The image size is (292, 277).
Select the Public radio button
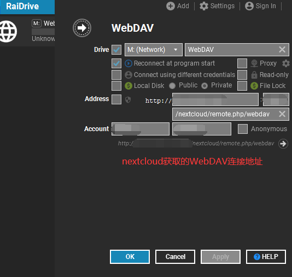[x=172, y=86]
